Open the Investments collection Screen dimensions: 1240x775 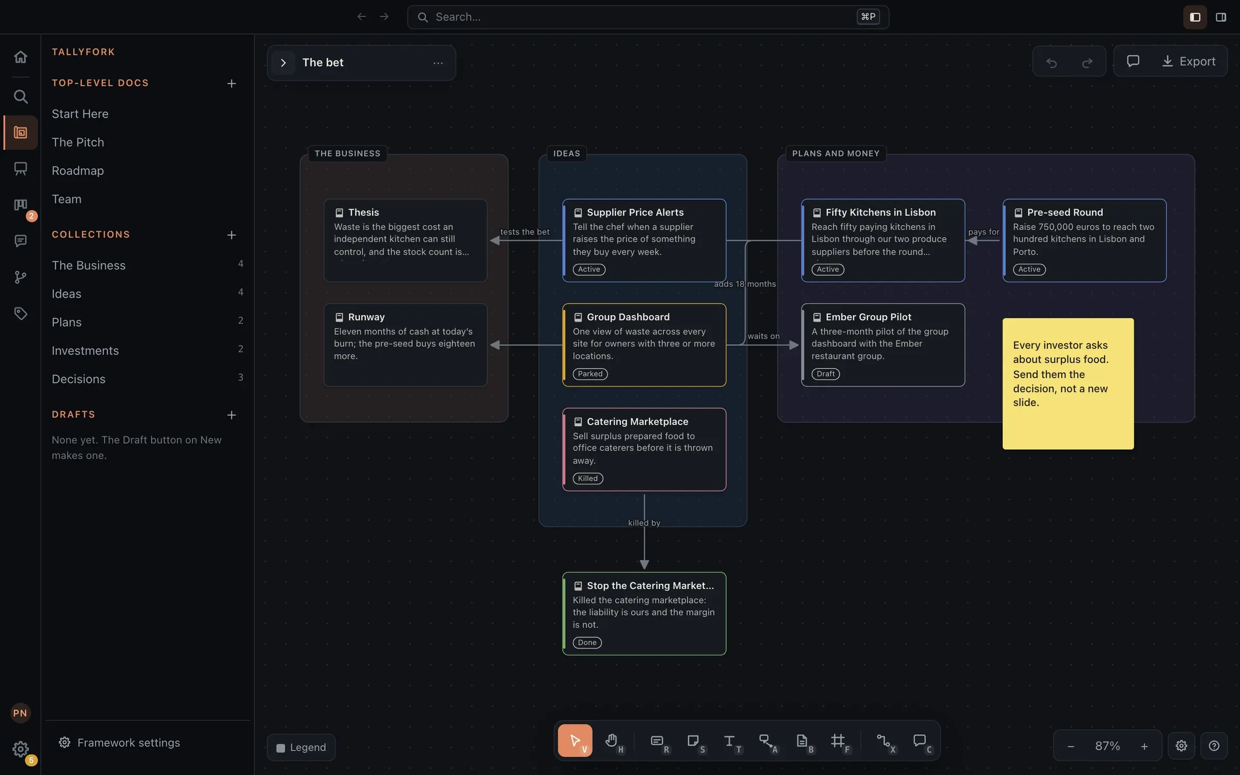click(147, 350)
